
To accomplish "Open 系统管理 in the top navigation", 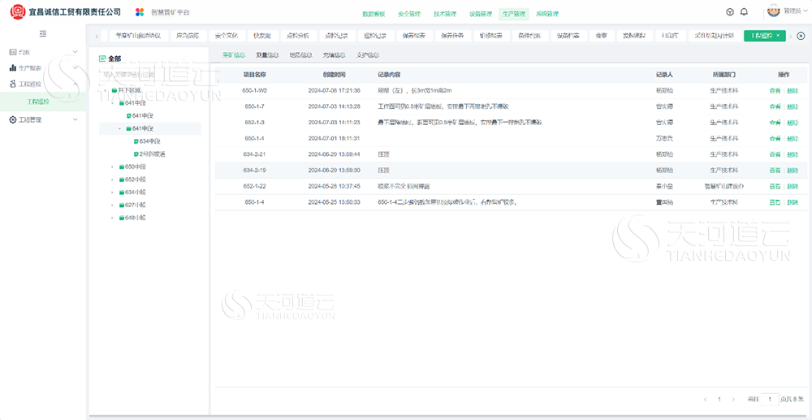I will coord(547,14).
